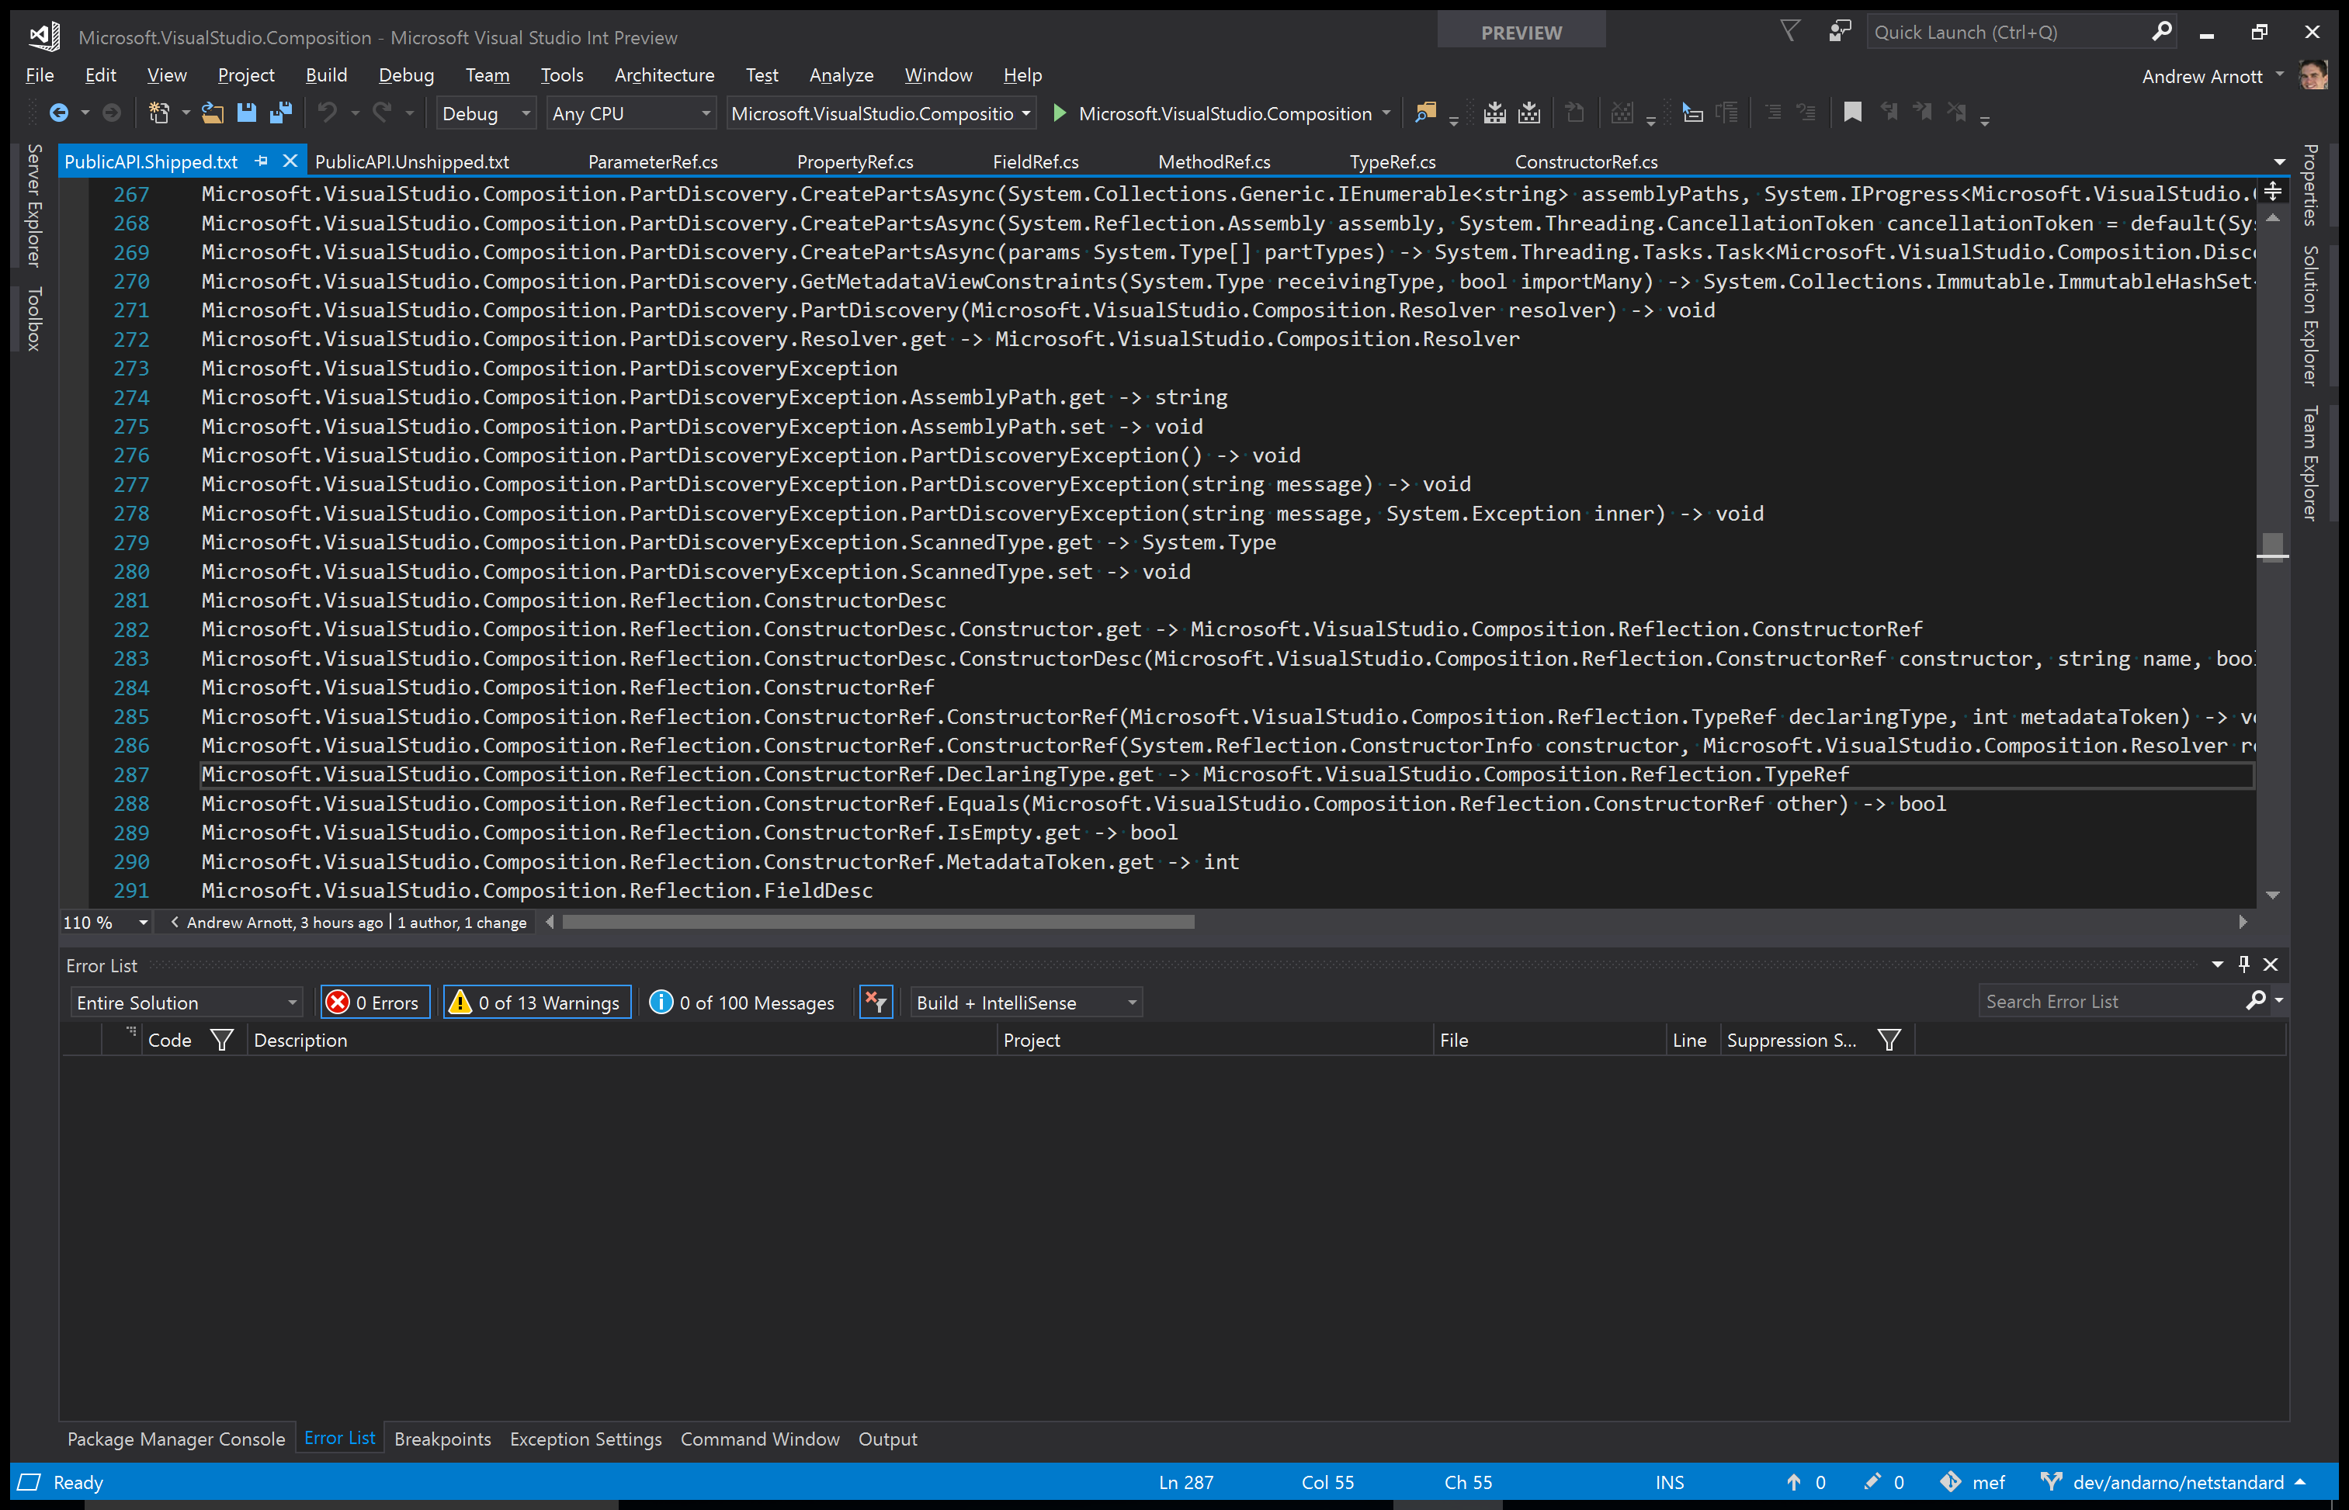Switch to the ConstructorRef.cs tab
The width and height of the screenshot is (2349, 1510).
[1585, 161]
